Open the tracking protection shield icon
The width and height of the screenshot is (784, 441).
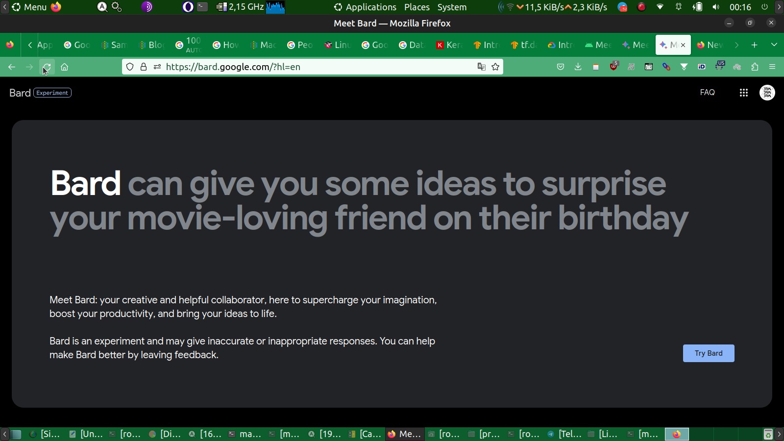130,67
